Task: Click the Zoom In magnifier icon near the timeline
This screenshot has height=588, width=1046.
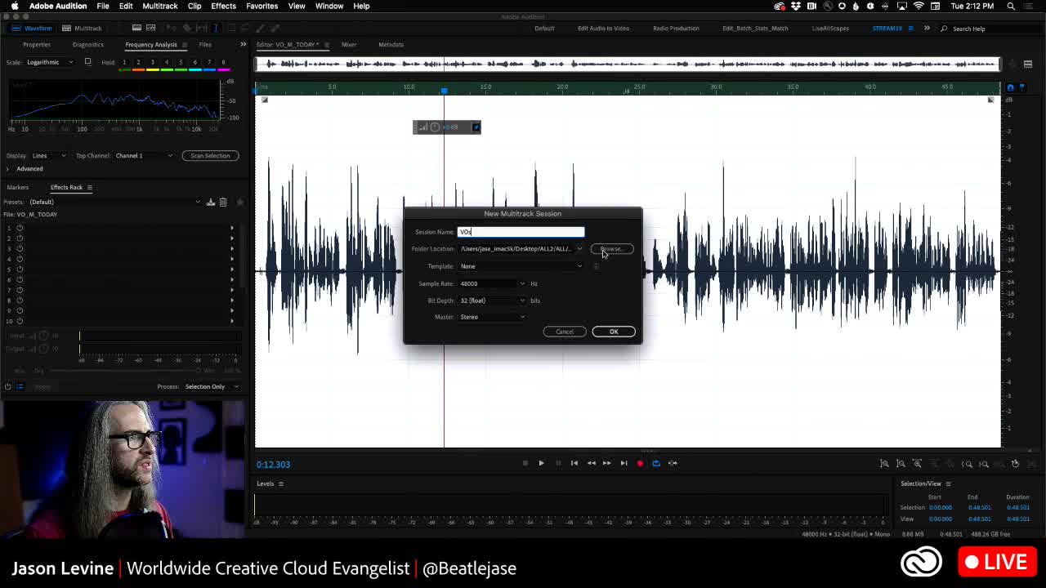Action: [x=884, y=463]
